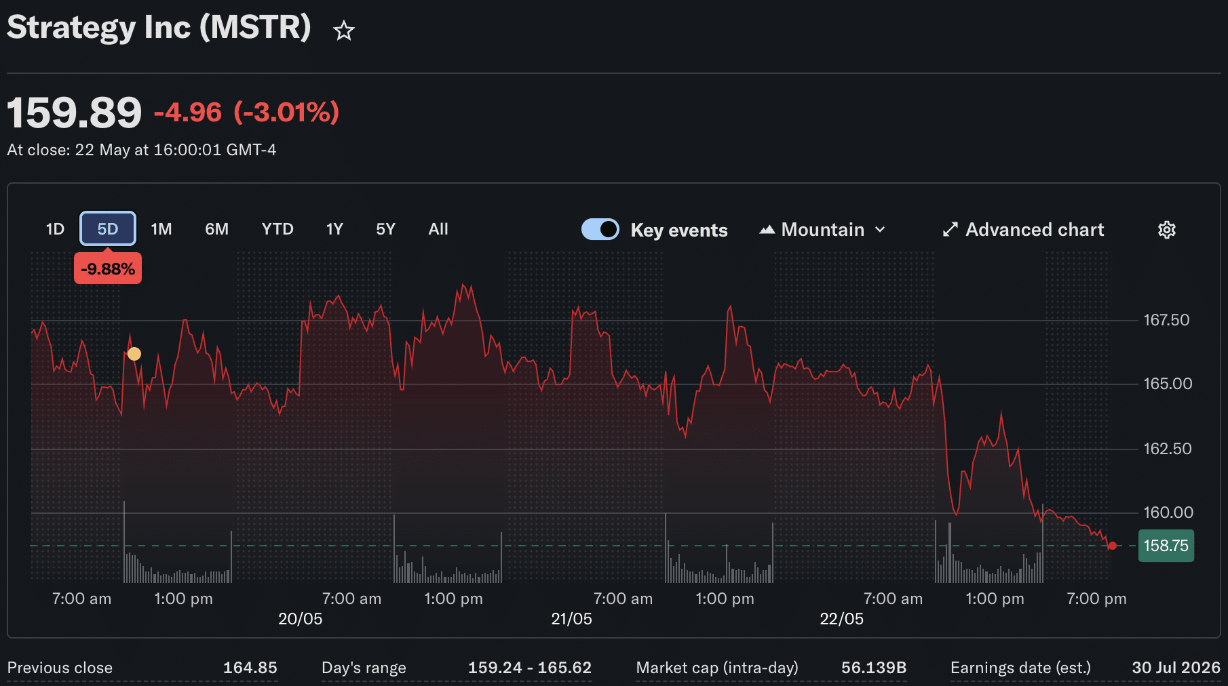Click the 30 Jul 2026 earnings date
This screenshot has height=686, width=1228.
[x=1176, y=668]
